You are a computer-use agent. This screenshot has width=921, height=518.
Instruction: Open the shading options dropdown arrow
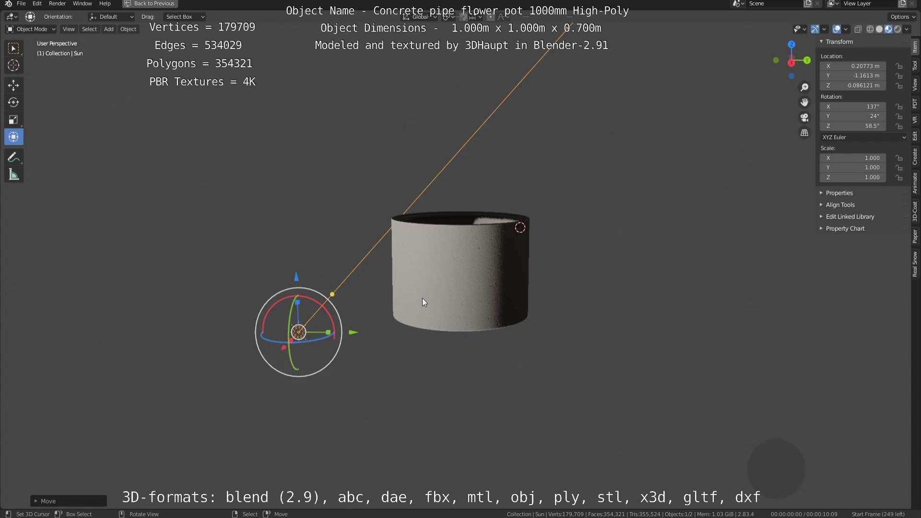coord(907,29)
